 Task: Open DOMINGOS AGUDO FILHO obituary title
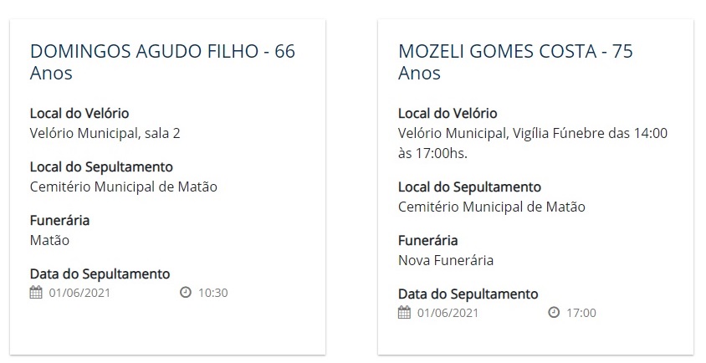click(x=162, y=62)
